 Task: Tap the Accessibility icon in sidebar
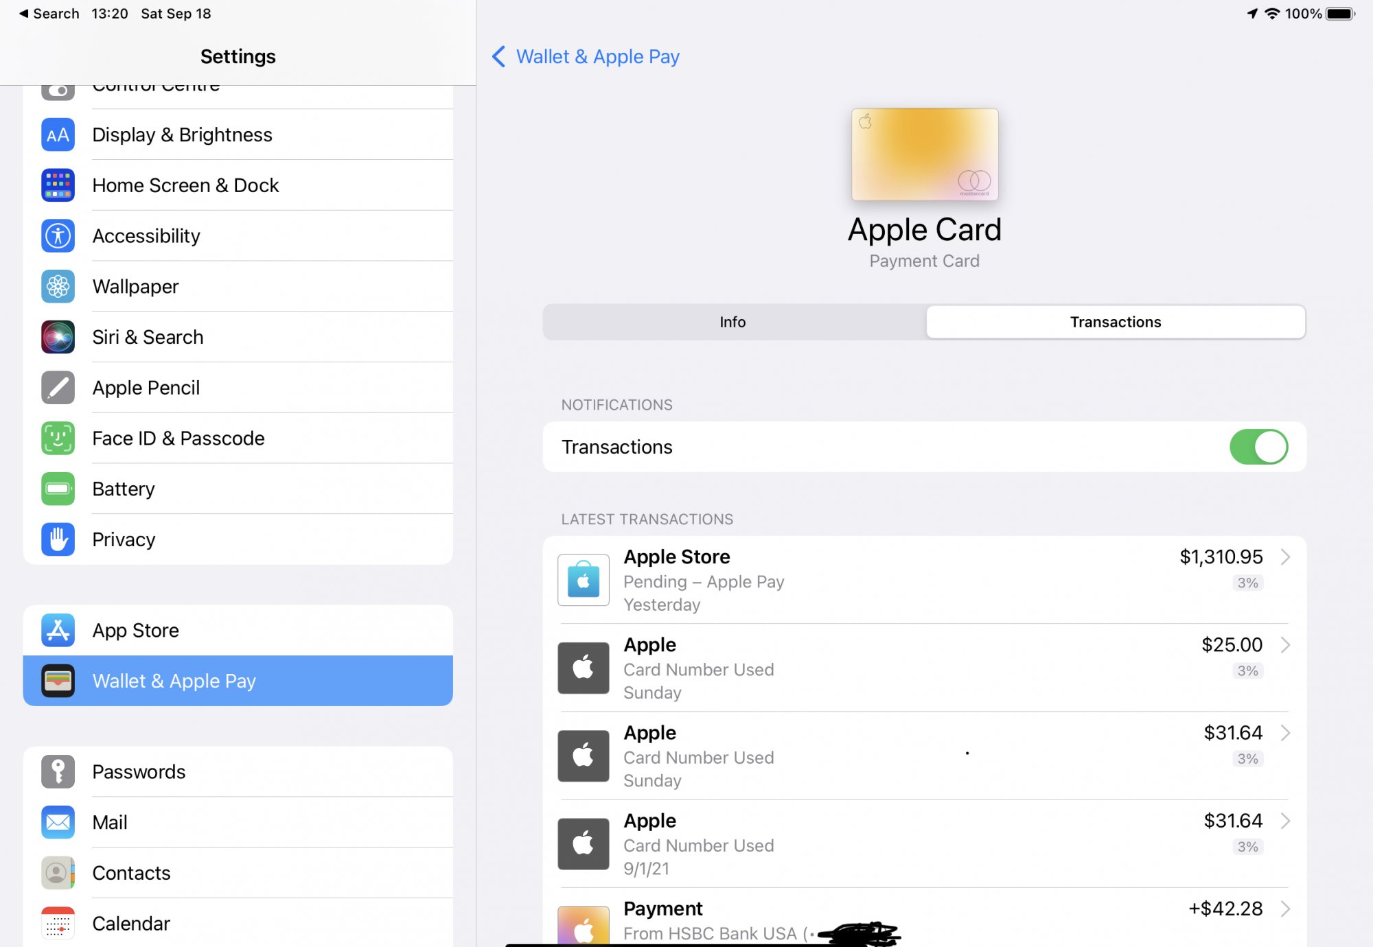58,236
